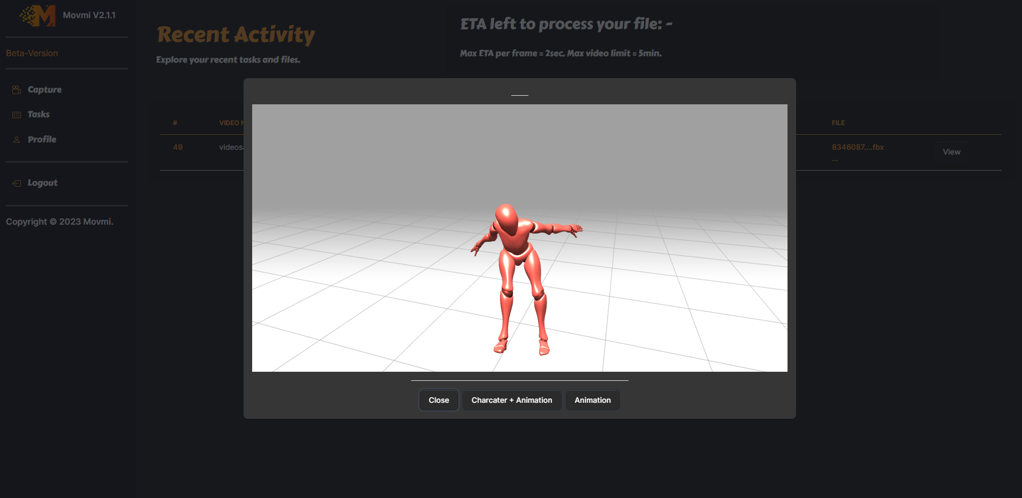Click the Movmi logo icon
Image resolution: width=1022 pixels, height=498 pixels.
(38, 16)
